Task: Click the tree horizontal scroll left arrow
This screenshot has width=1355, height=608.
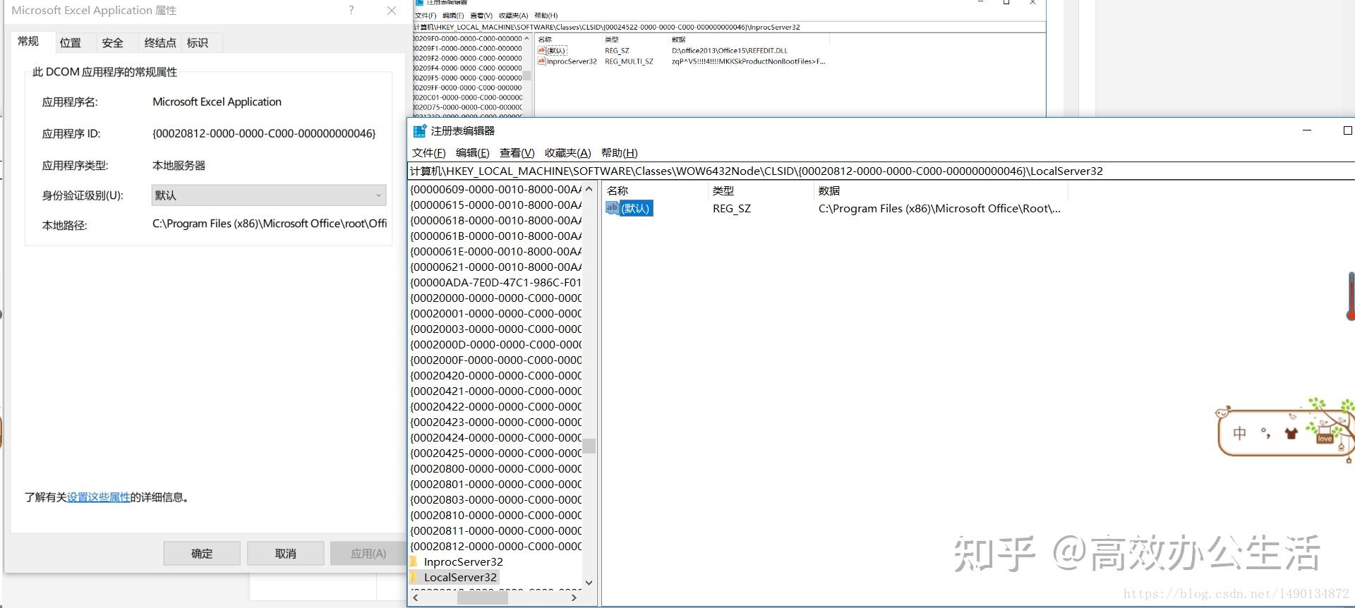Action: 415,597
